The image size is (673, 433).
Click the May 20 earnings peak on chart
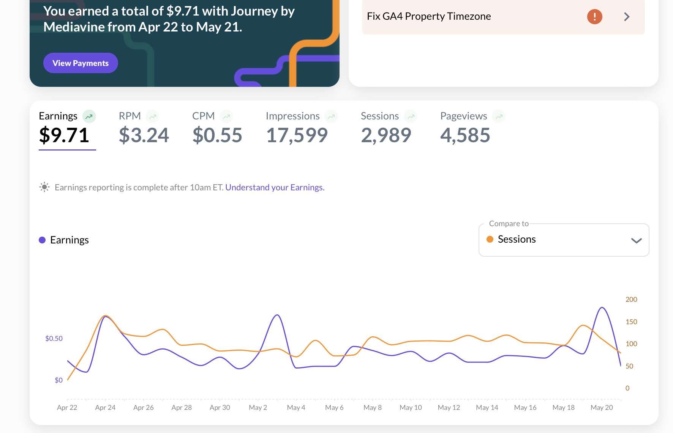[602, 307]
